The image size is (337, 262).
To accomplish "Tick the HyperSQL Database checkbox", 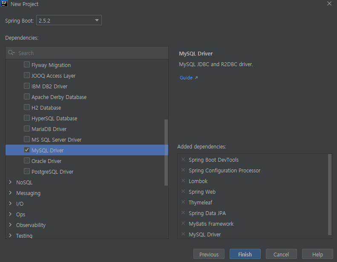I will tap(27, 118).
